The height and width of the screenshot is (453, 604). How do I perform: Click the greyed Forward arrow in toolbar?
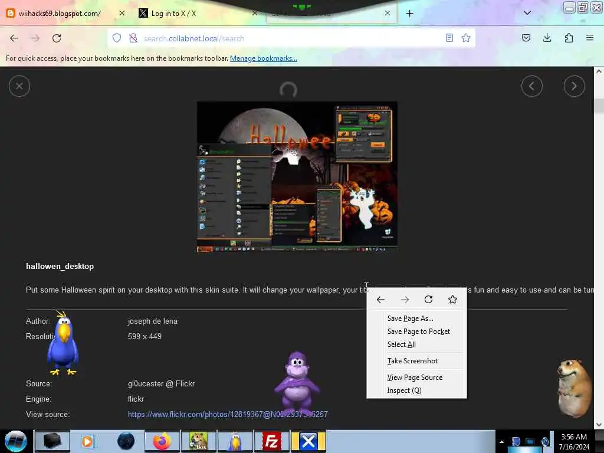[35, 38]
